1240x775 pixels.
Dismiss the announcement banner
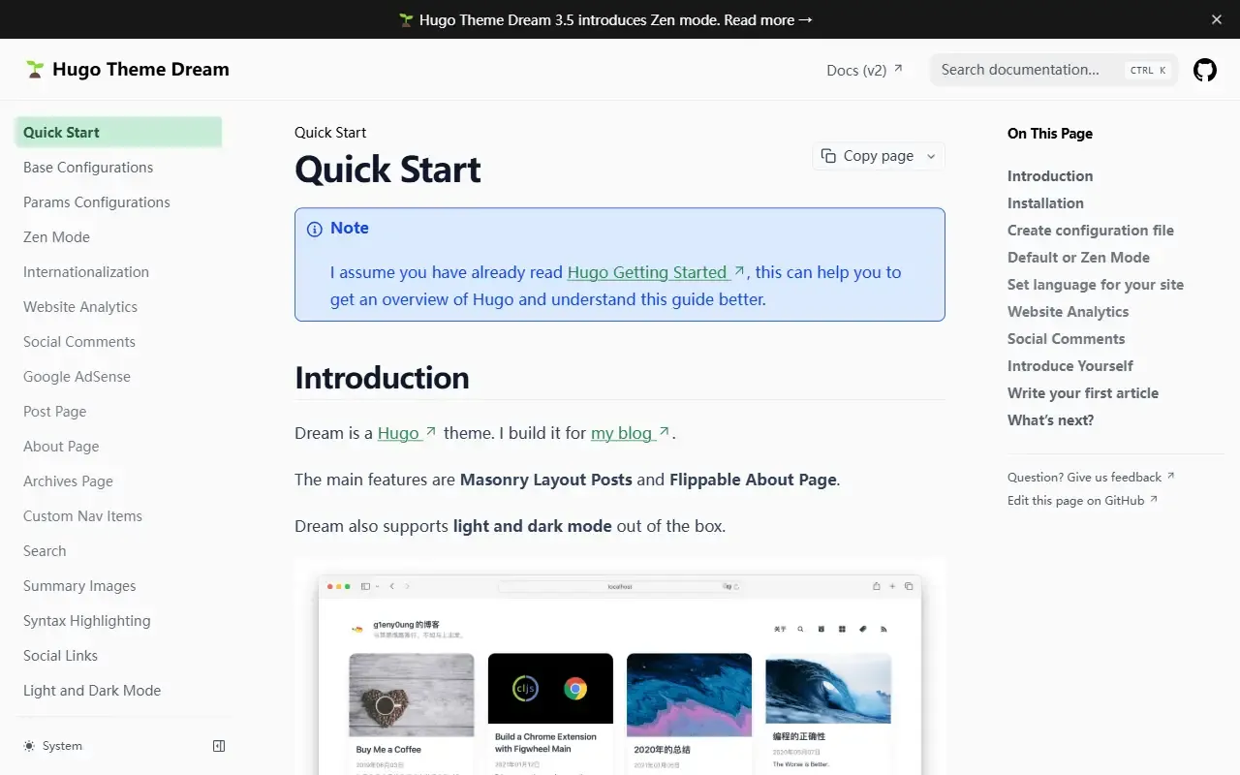tap(1217, 19)
